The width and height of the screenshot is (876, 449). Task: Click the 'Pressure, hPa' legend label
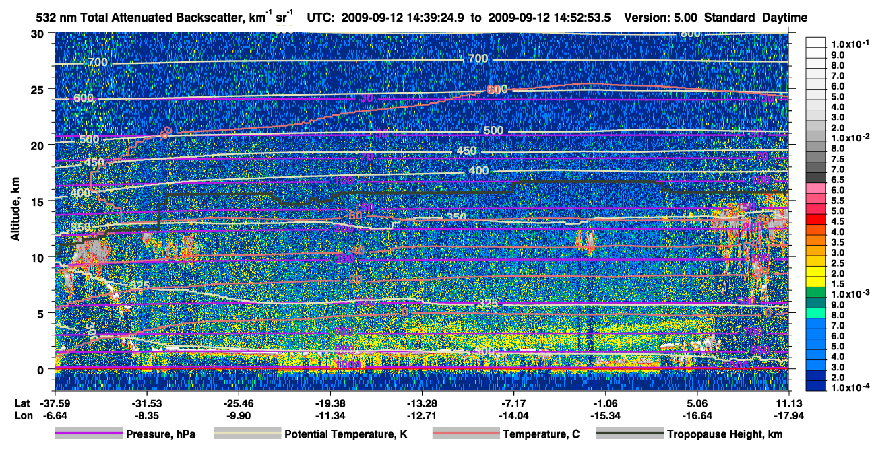(160, 435)
